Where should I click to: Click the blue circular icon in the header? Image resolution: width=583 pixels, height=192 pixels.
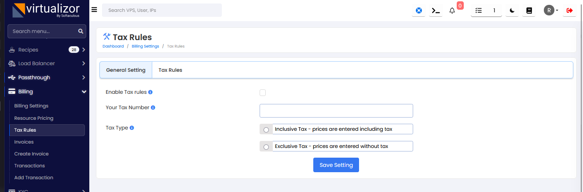419,10
